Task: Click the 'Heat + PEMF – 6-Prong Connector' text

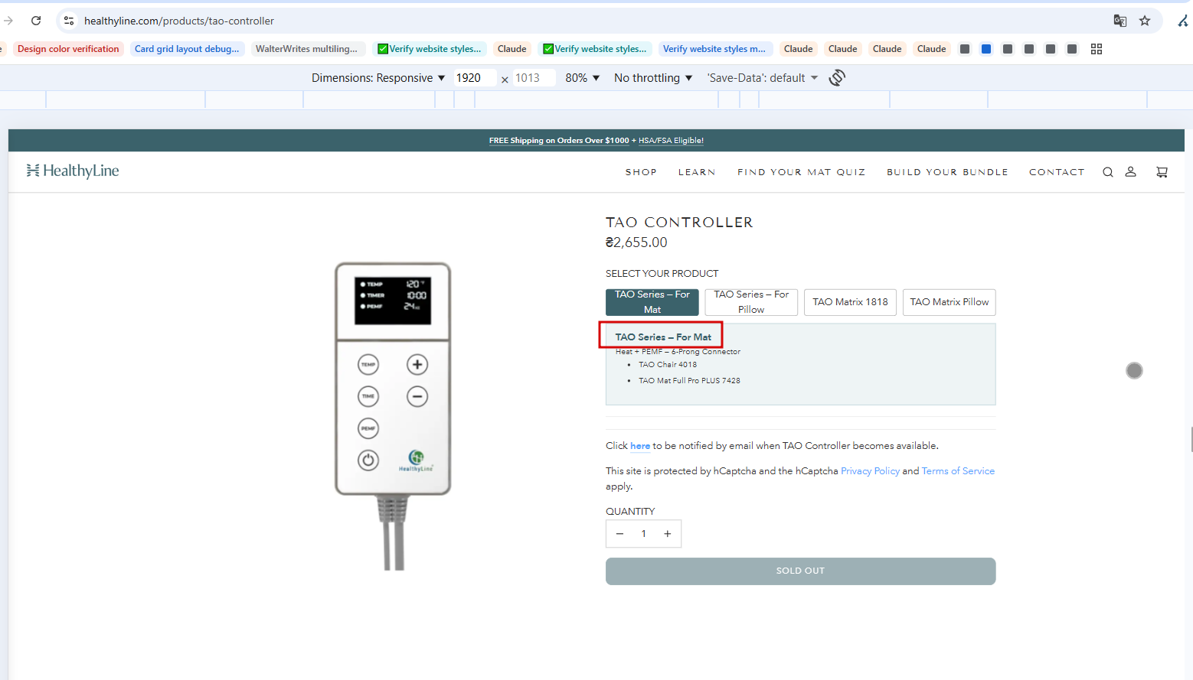Action: tap(678, 352)
